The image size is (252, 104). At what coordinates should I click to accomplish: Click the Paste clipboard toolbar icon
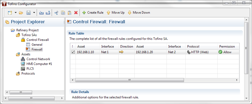tap(69, 13)
